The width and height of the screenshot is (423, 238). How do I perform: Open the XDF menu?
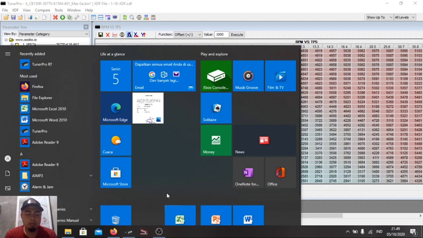click(x=15, y=10)
